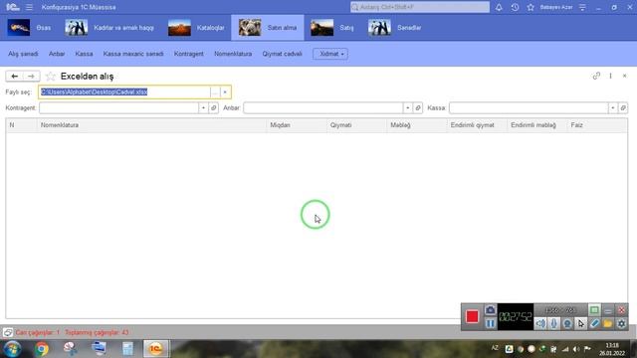Image resolution: width=637 pixels, height=358 pixels.
Task: Open recorder output folder
Action: 608,323
